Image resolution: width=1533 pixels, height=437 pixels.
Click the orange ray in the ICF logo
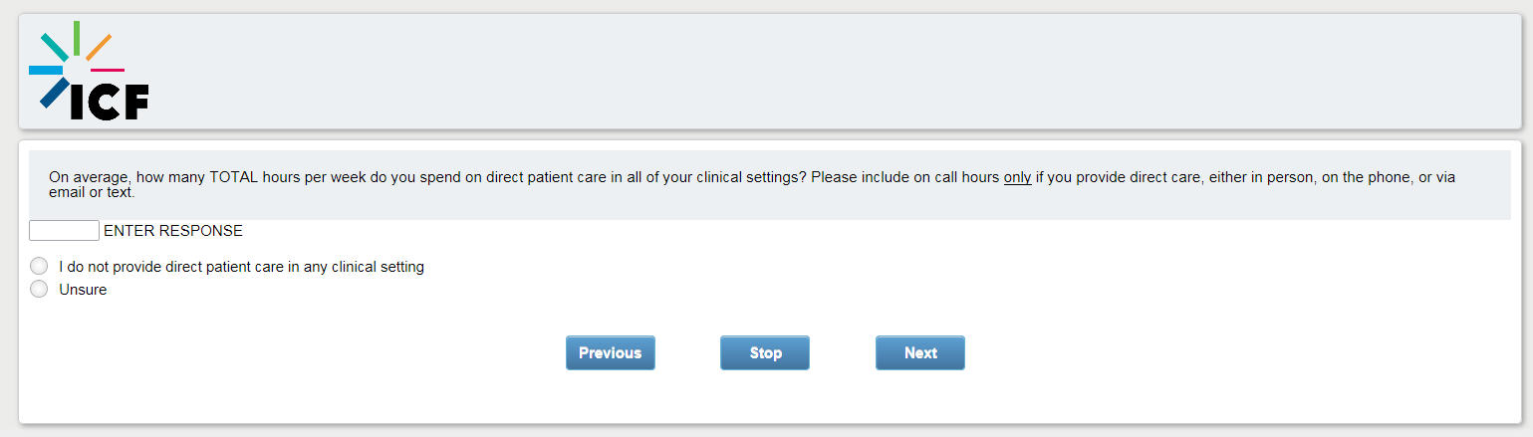point(98,47)
